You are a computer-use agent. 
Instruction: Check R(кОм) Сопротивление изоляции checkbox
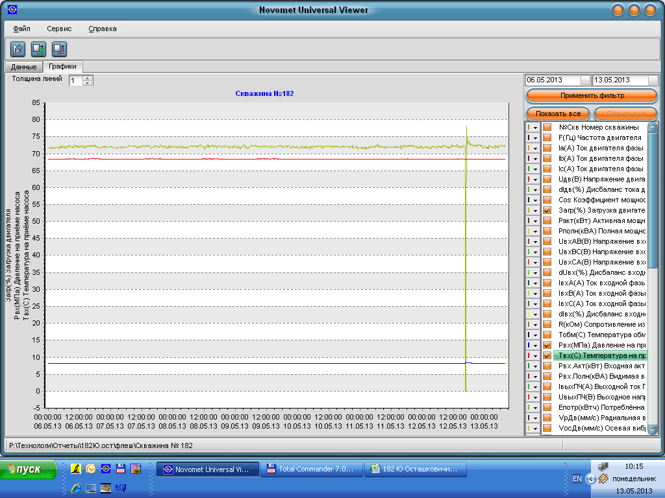click(547, 324)
